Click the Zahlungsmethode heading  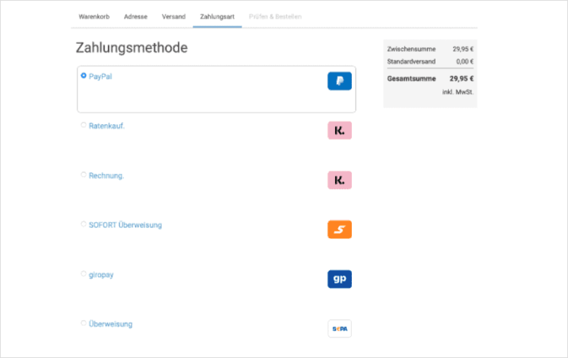click(x=131, y=47)
